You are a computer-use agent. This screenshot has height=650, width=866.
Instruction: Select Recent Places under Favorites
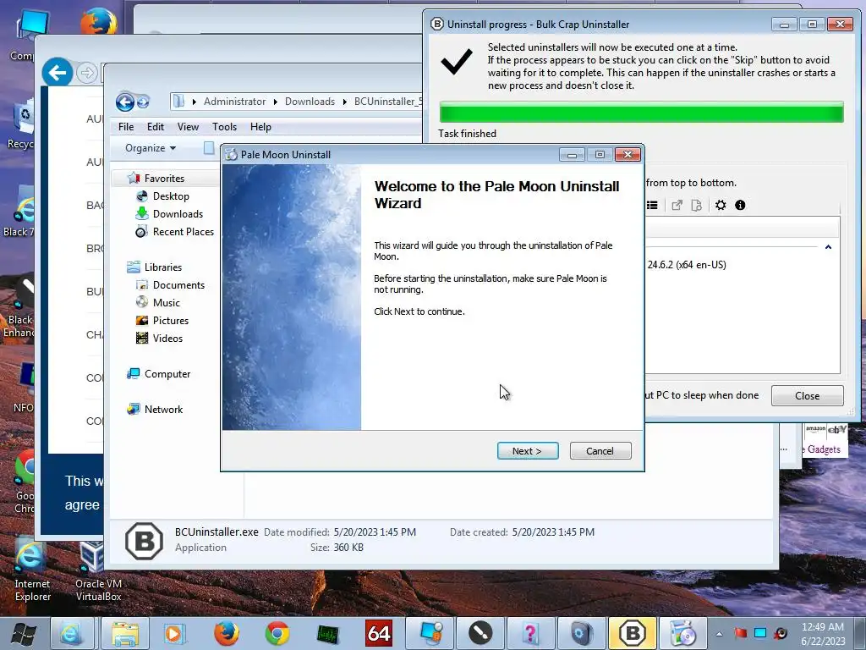coord(184,232)
